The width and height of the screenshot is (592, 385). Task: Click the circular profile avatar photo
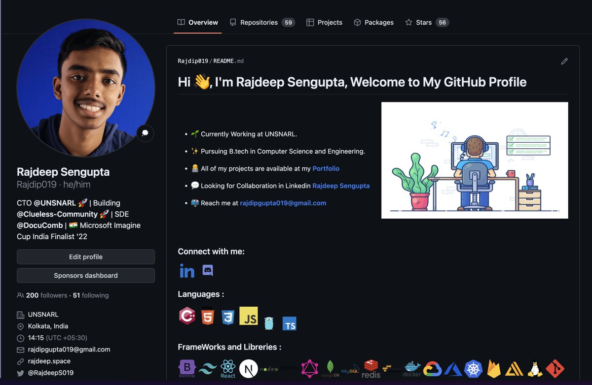[86, 89]
